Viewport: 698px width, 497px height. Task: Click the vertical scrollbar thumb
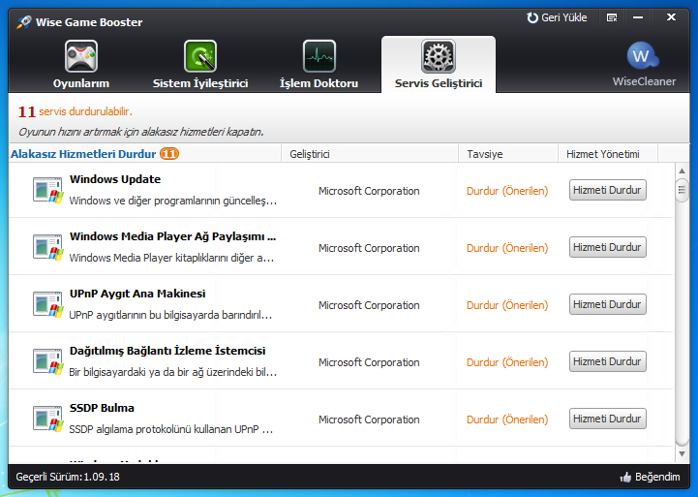[682, 190]
